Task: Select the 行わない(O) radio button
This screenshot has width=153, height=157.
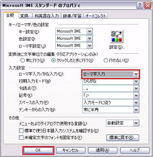Action: (106, 60)
